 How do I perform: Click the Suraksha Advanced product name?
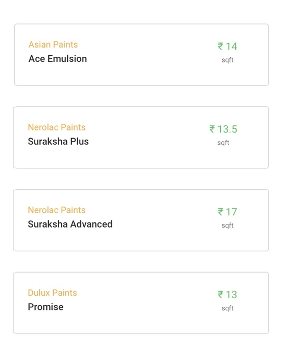[x=70, y=224]
